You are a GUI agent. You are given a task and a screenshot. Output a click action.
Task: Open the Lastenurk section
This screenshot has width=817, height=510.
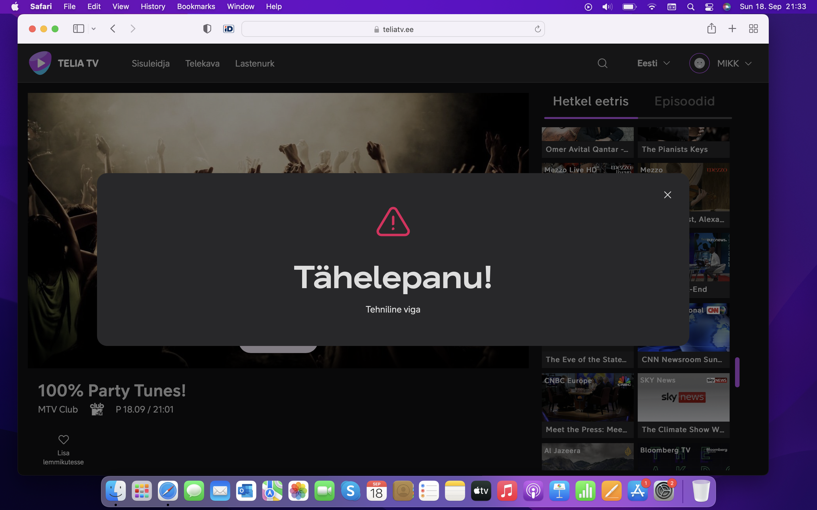tap(254, 63)
